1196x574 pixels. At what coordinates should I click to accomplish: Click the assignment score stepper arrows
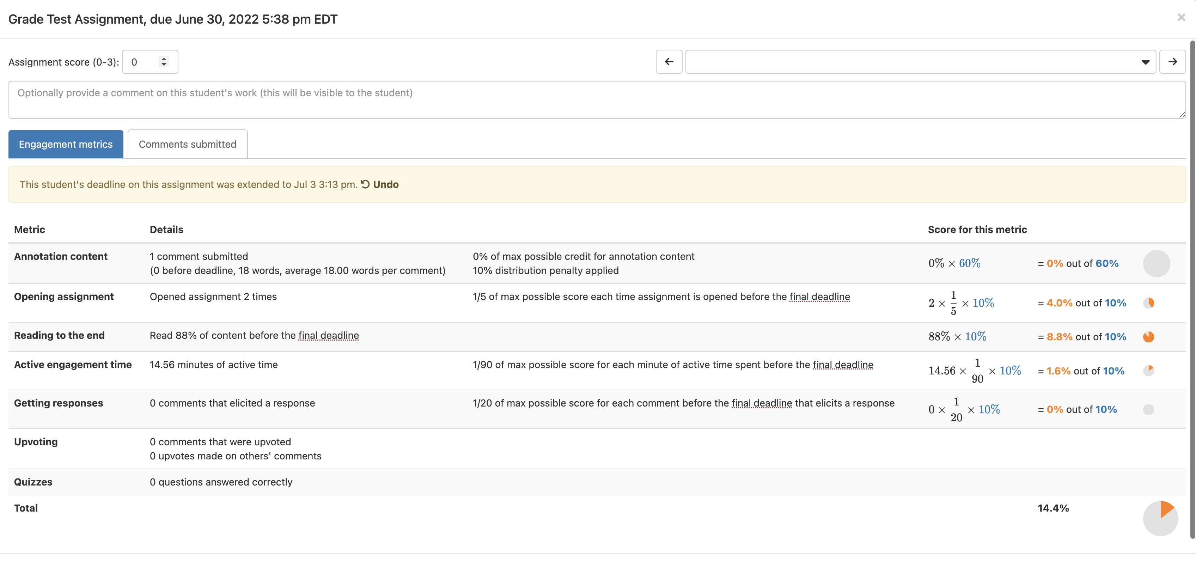click(164, 62)
